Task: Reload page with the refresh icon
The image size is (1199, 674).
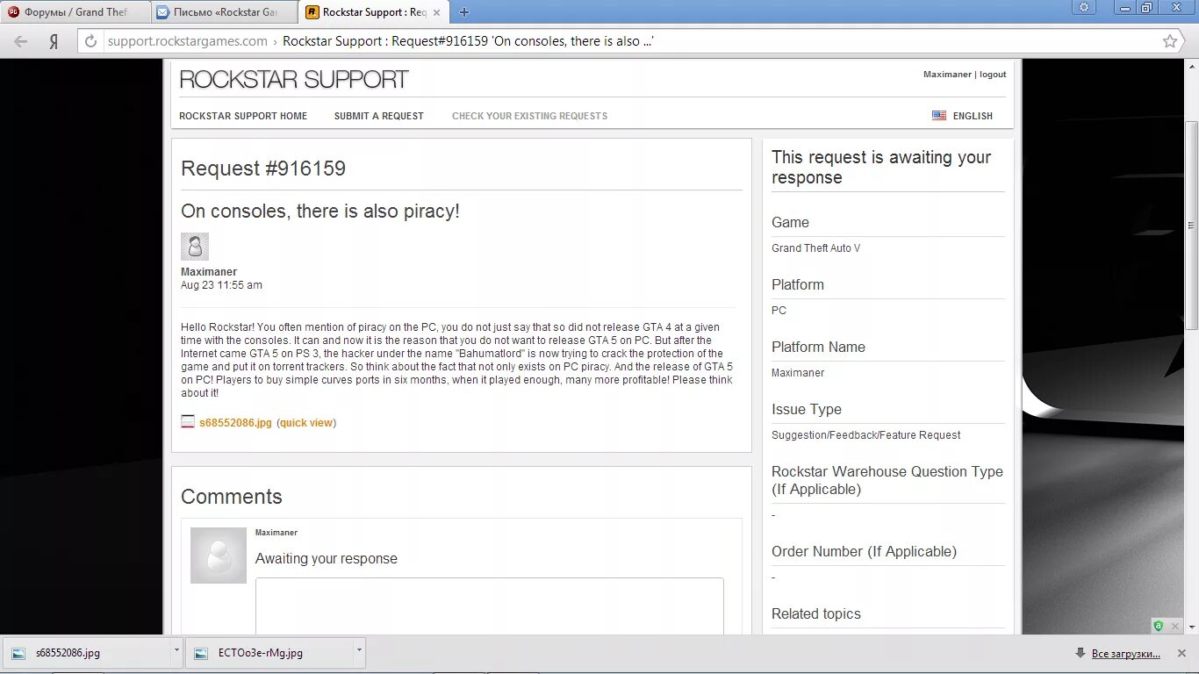Action: 90,41
